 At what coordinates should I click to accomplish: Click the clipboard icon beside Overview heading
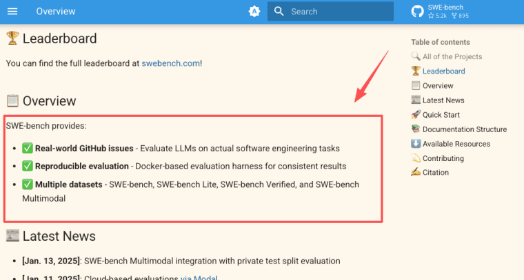(x=12, y=100)
